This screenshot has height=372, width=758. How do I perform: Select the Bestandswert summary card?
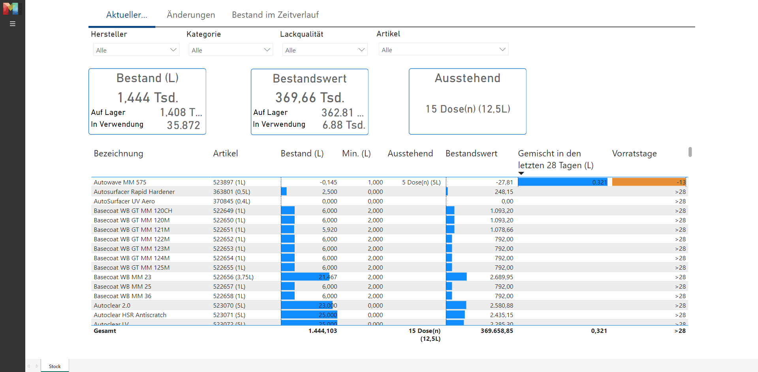[310, 102]
